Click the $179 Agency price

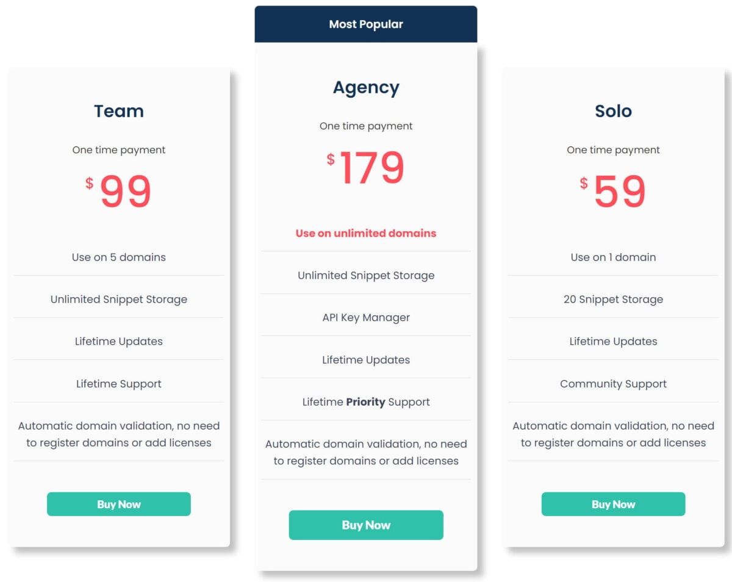tap(366, 168)
